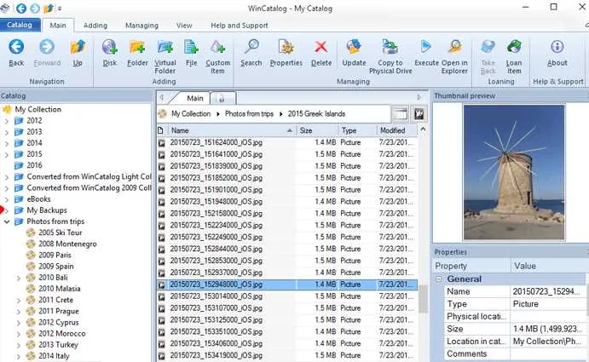Collapse the General properties group
589x362 pixels.
point(438,279)
